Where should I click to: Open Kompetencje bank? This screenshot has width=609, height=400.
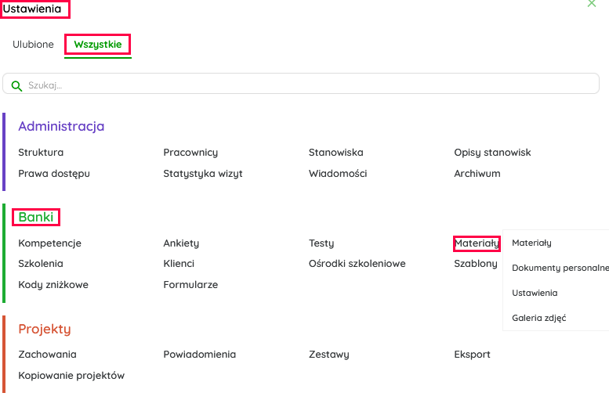tap(49, 243)
